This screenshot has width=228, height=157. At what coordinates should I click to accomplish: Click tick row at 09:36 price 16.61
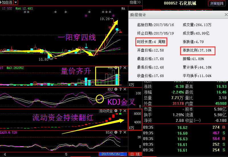tap(184, 150)
